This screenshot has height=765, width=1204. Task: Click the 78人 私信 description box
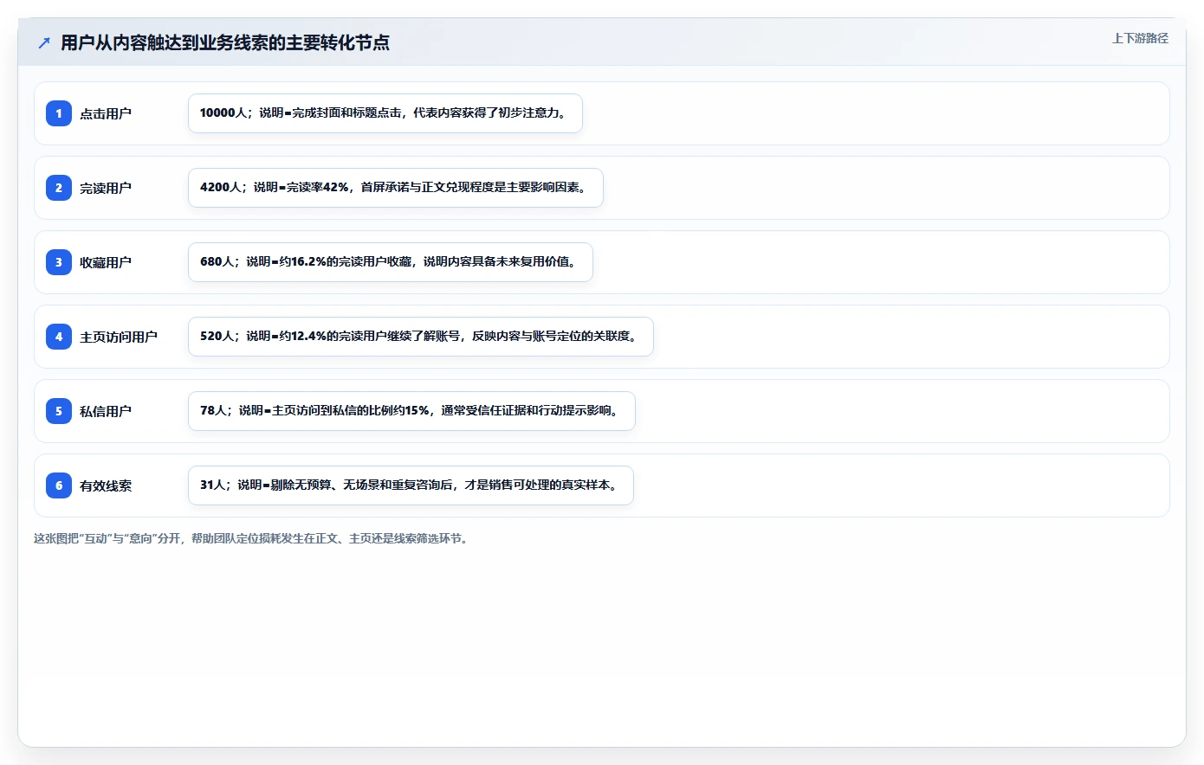point(411,411)
